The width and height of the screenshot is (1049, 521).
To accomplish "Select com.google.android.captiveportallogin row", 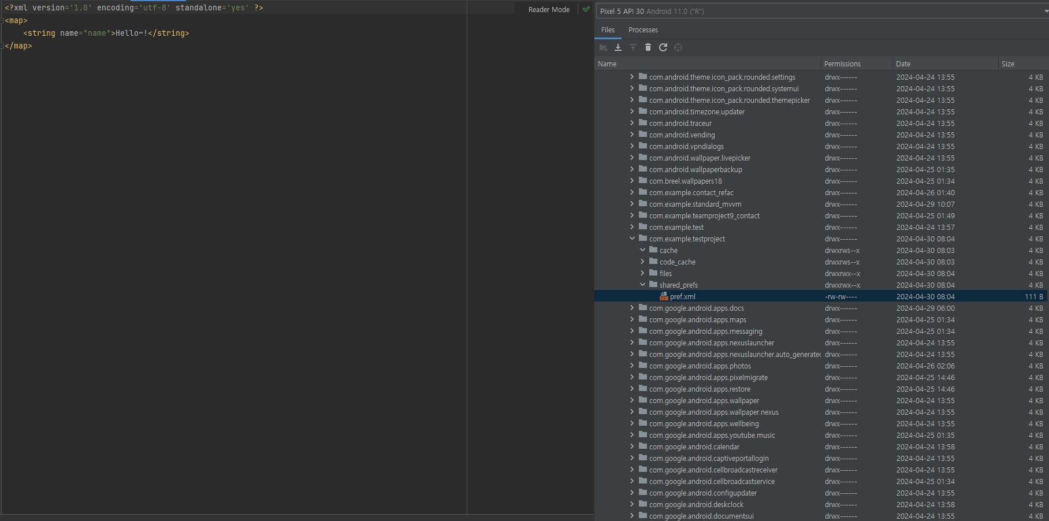I will [821, 458].
